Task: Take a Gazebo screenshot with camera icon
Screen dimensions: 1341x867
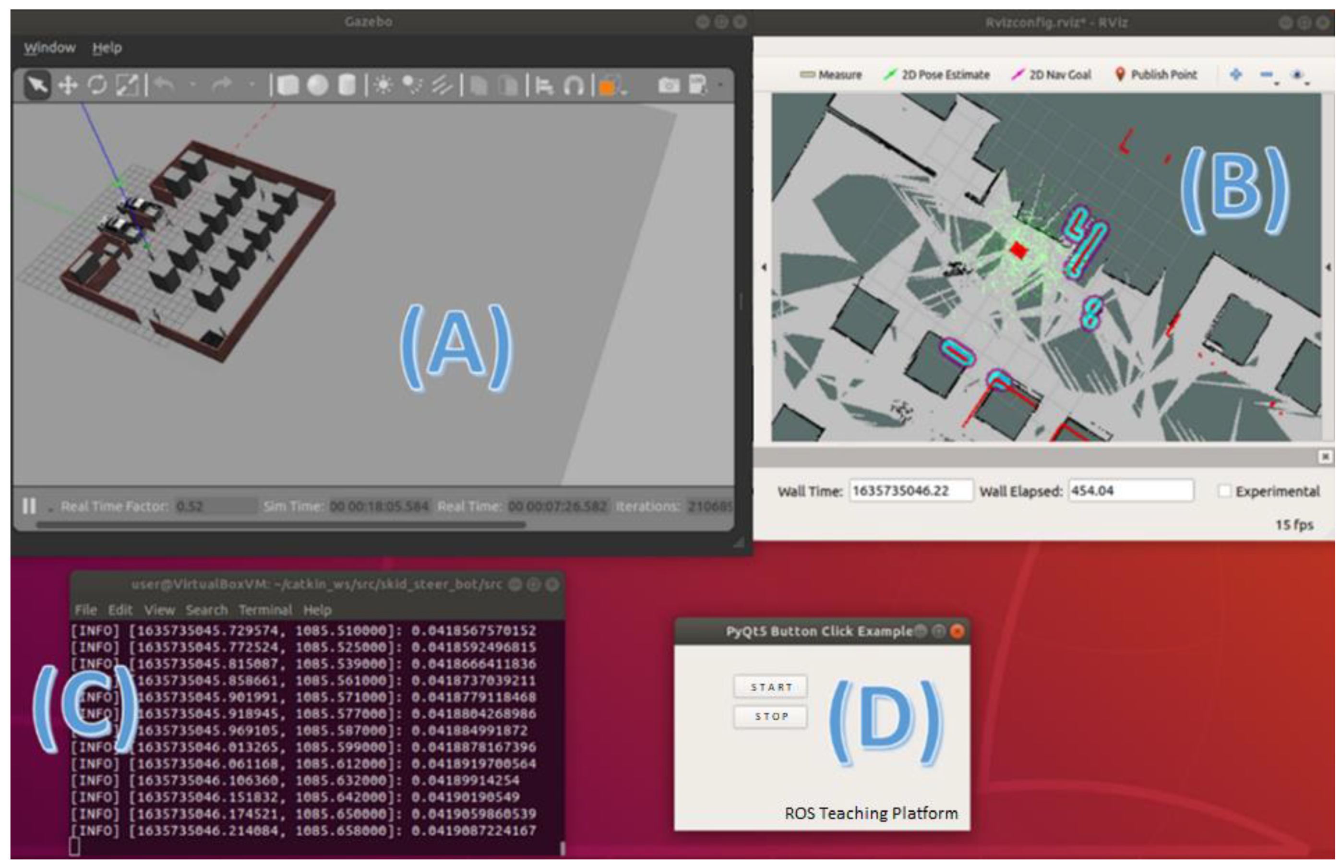Action: [669, 85]
